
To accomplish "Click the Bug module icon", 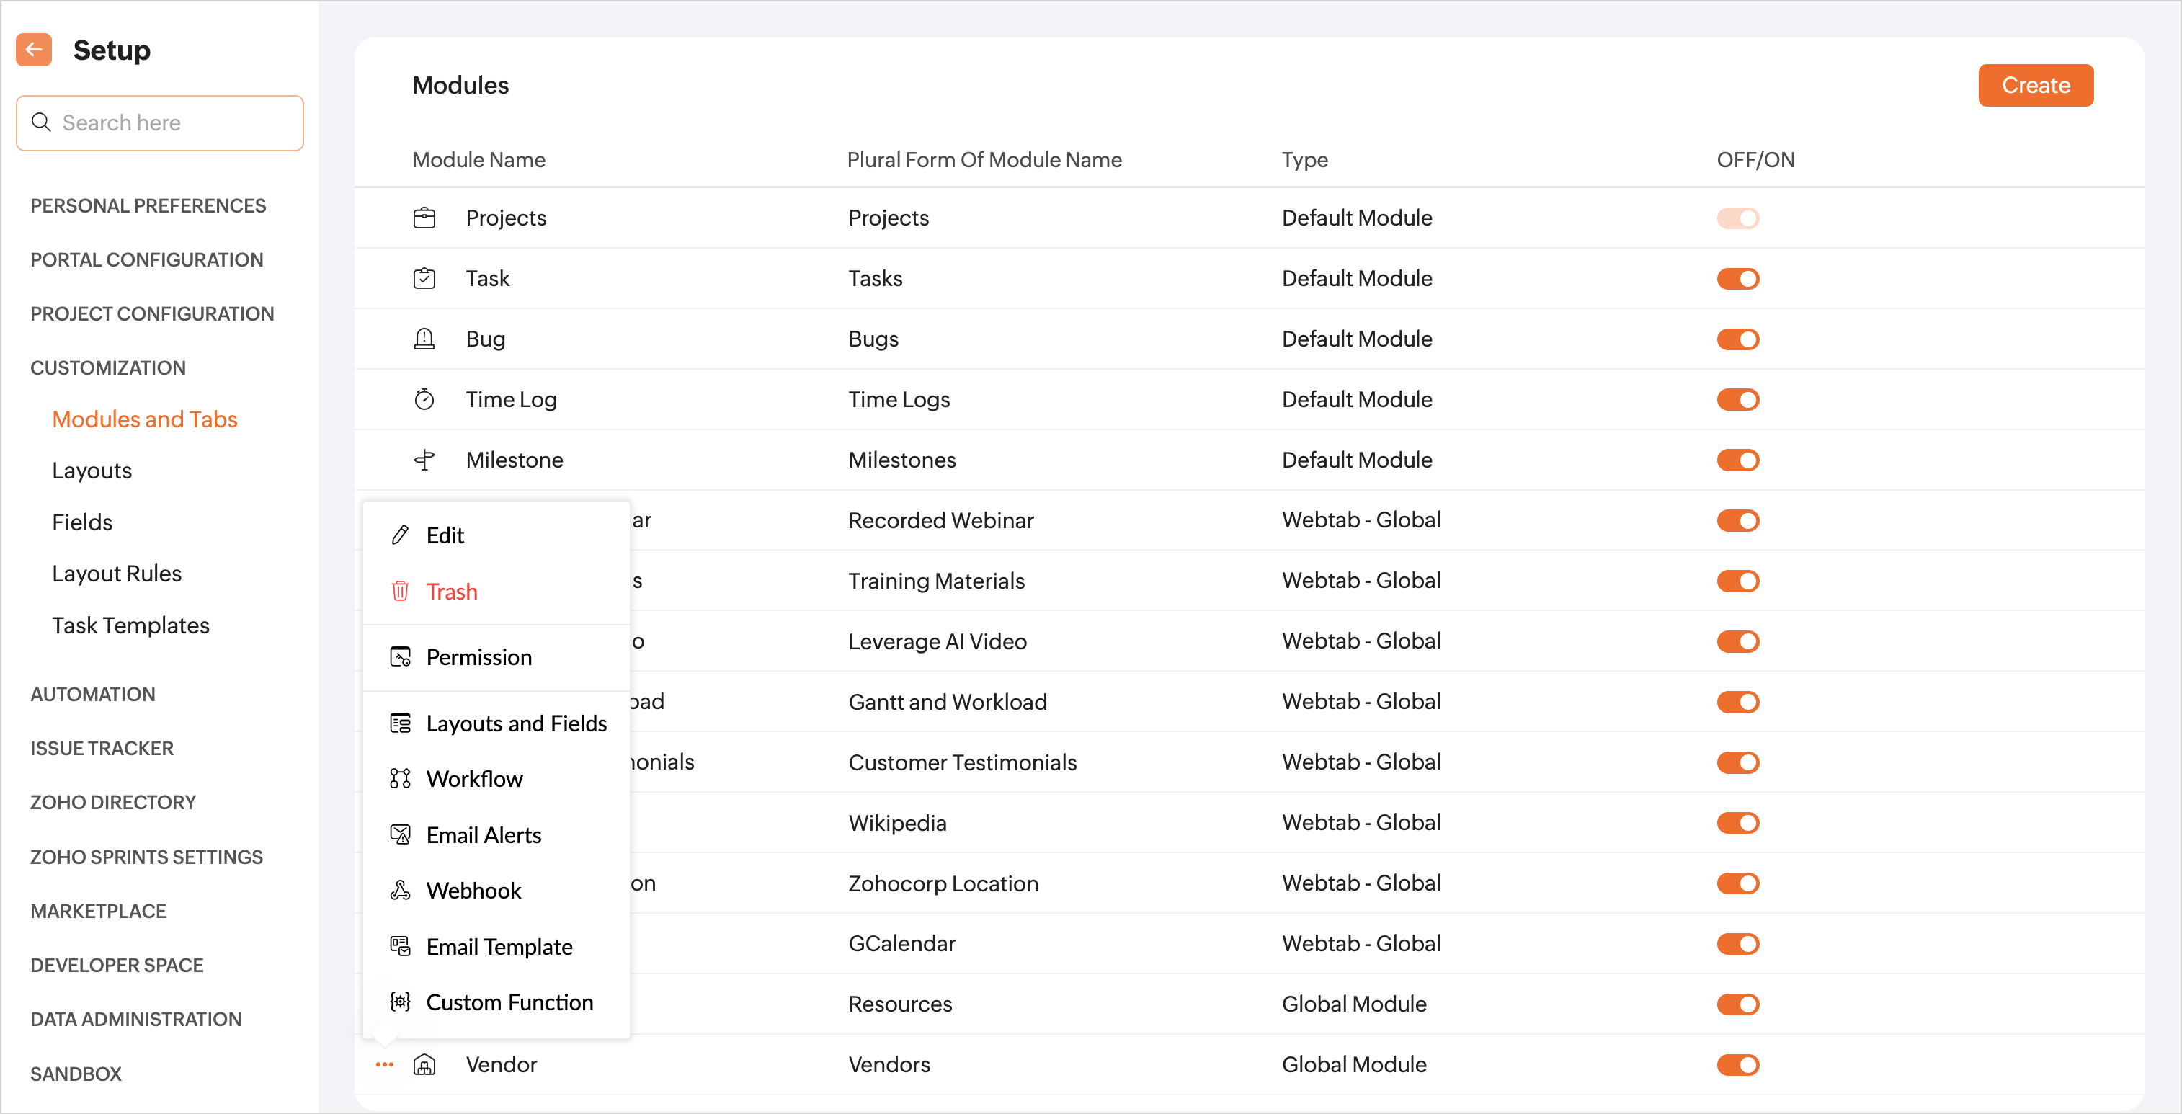I will click(424, 339).
